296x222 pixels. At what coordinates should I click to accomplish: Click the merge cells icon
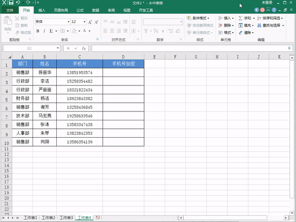[x=134, y=31]
